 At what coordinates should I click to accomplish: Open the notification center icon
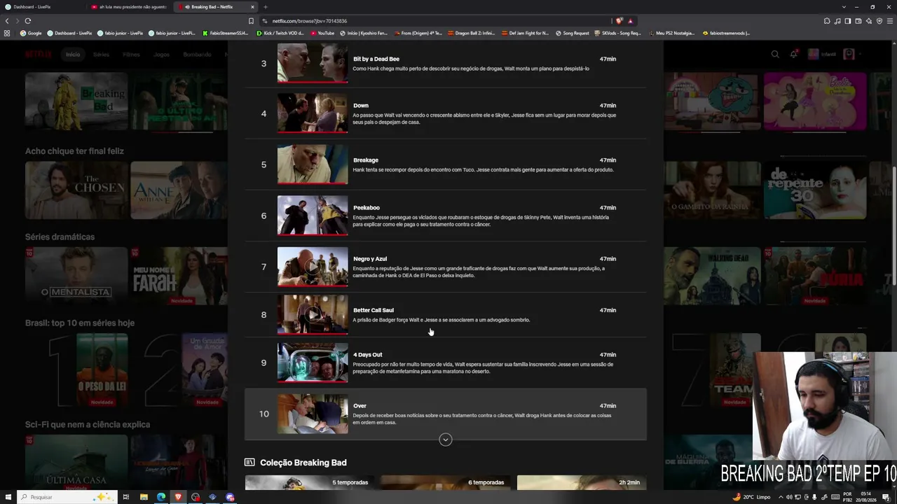pos(886,497)
